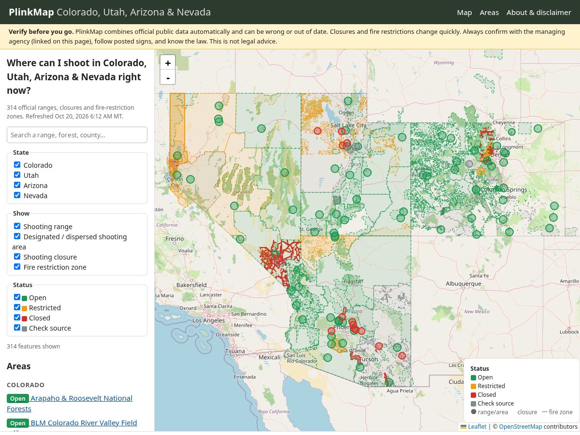The width and height of the screenshot is (580, 435).
Task: Click the "Albuquerque" label on the map
Action: coord(464,283)
